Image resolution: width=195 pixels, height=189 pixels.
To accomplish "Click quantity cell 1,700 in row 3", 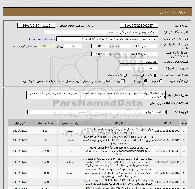I will click(45, 151).
